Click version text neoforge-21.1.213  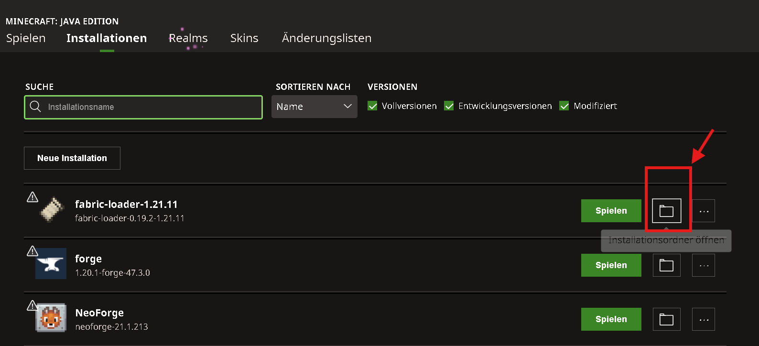click(112, 327)
